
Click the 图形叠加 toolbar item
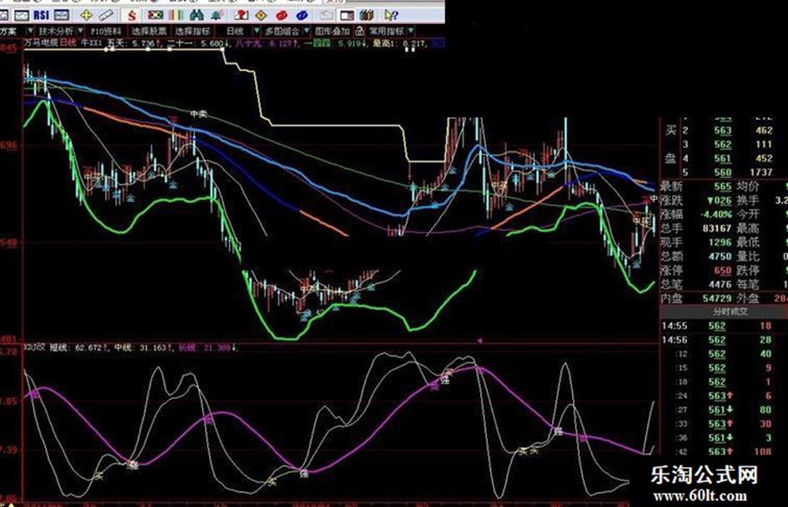tap(332, 31)
